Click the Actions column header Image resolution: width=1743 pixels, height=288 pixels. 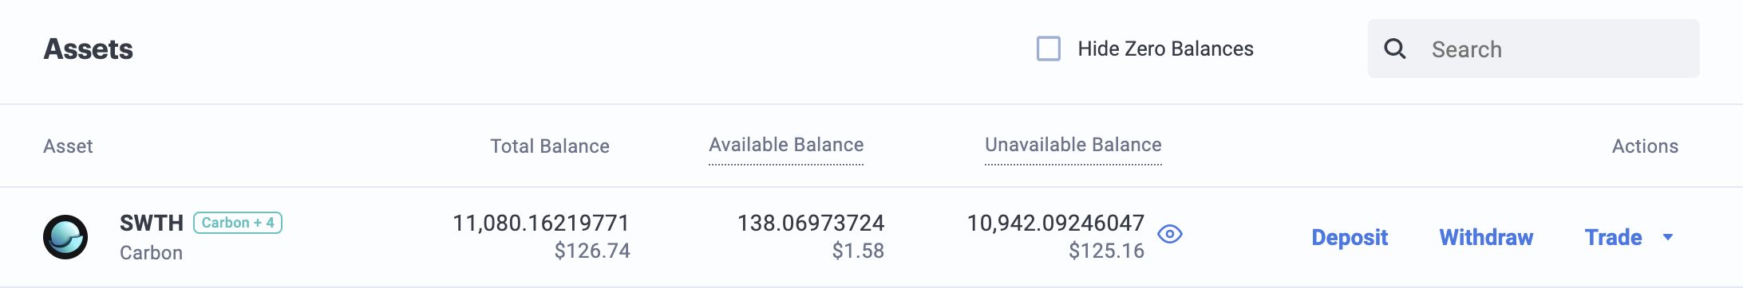pos(1645,146)
